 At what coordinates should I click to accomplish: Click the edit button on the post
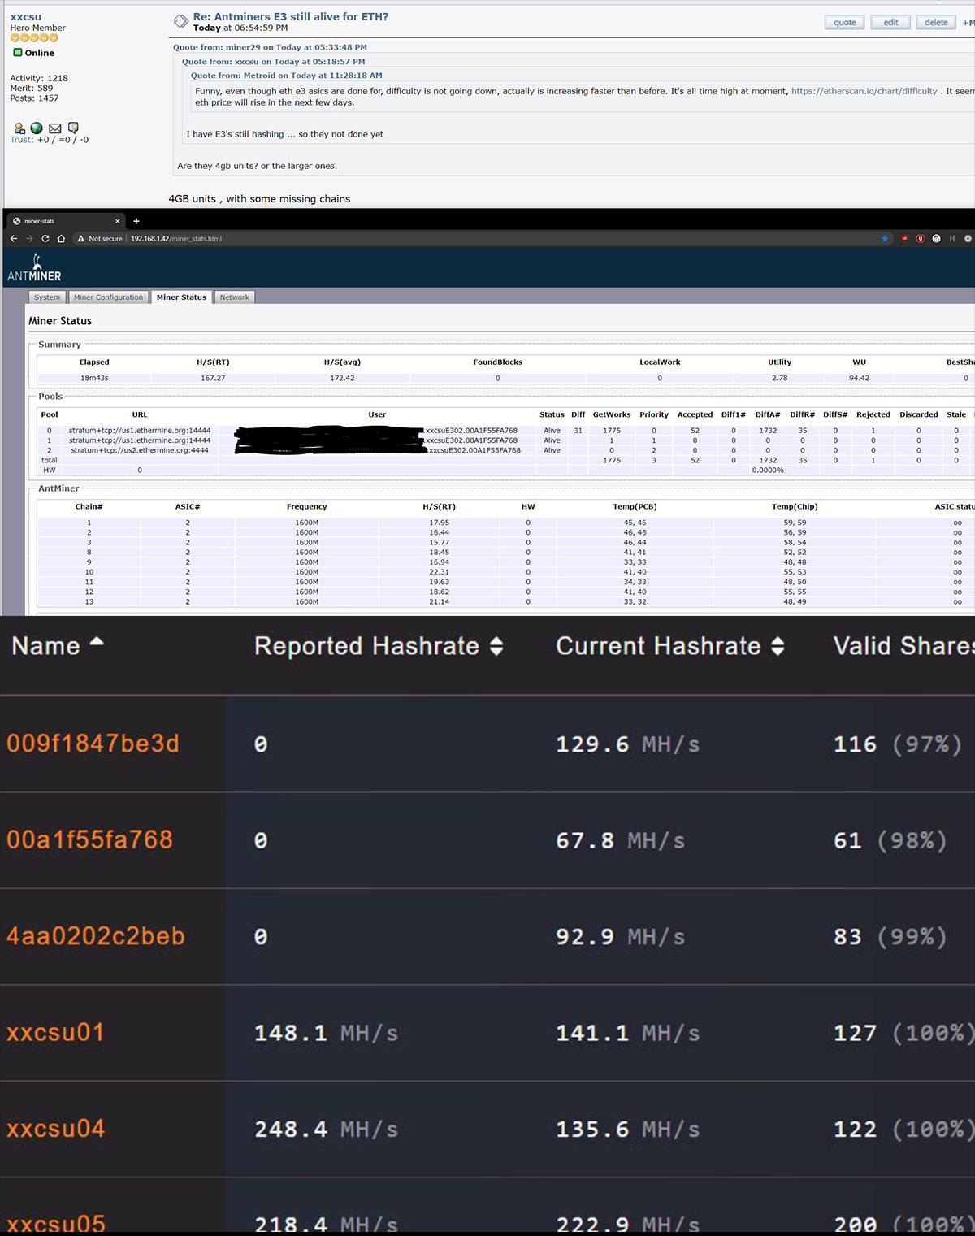point(890,23)
